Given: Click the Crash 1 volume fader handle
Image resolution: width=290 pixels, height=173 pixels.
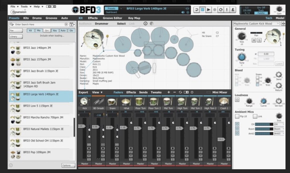Looking at the screenshot, I should (221, 139).
